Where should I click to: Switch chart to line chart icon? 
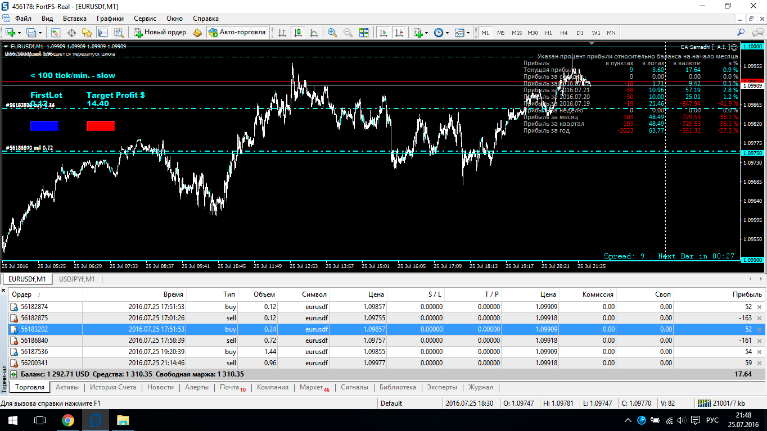(x=314, y=33)
